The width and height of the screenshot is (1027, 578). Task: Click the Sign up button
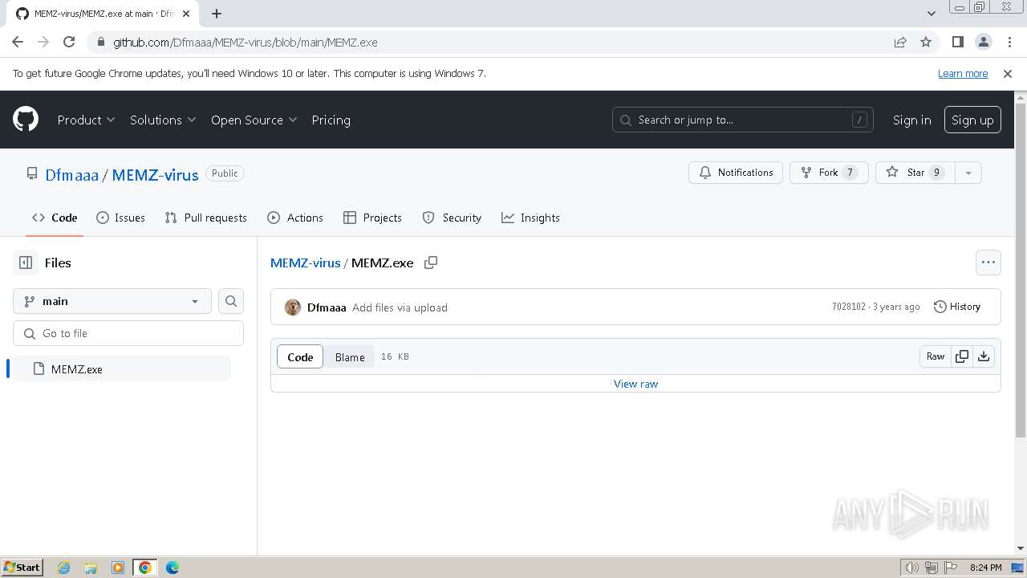pyautogui.click(x=972, y=120)
